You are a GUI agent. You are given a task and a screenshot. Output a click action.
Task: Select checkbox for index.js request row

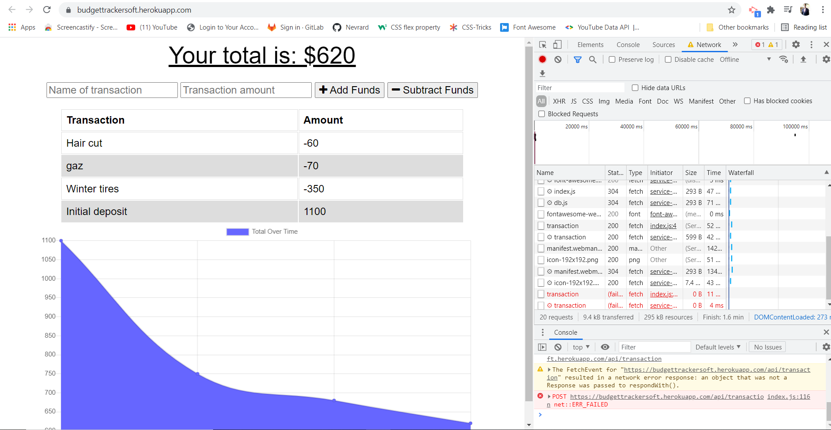pyautogui.click(x=541, y=191)
